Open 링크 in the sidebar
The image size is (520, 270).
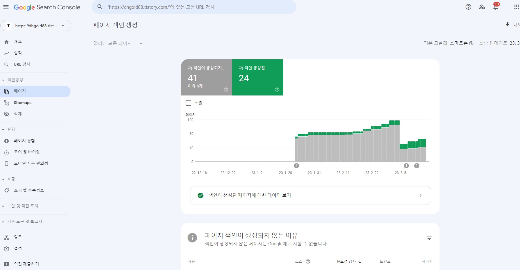(x=18, y=237)
